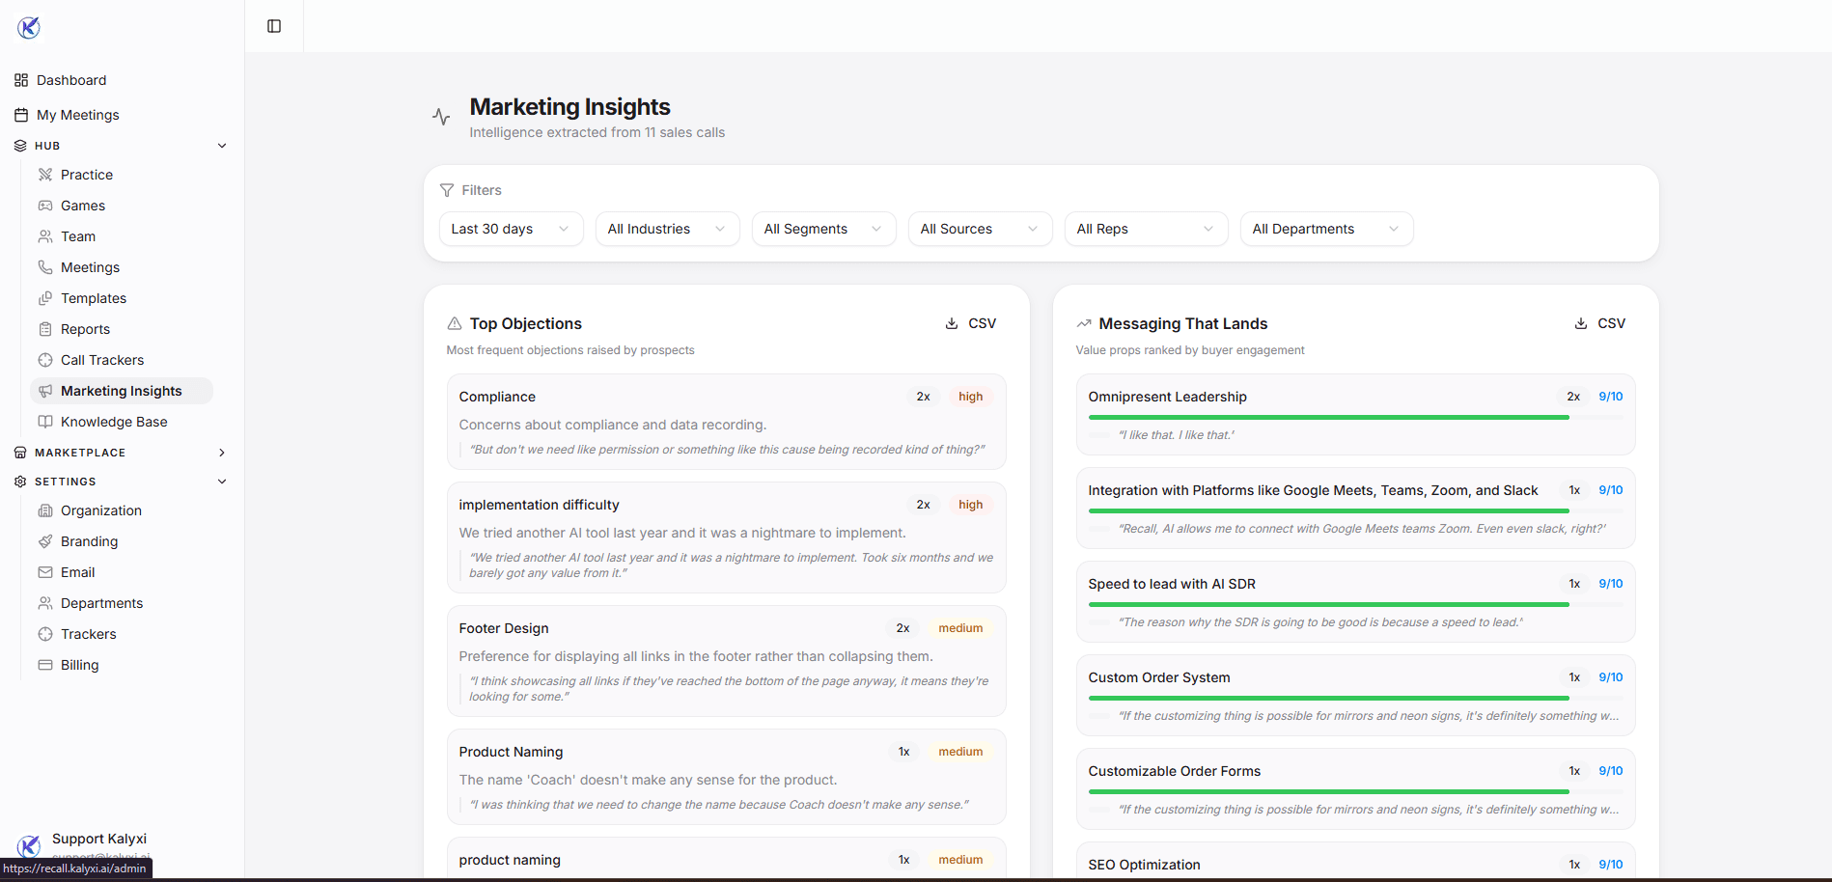
Task: Collapse the HUB section chevron
Action: pyautogui.click(x=223, y=145)
